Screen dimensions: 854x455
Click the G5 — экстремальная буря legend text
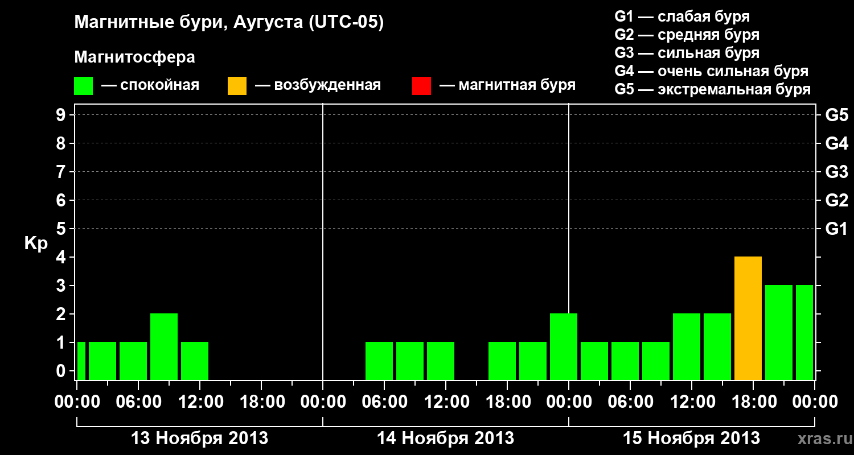[x=712, y=89]
